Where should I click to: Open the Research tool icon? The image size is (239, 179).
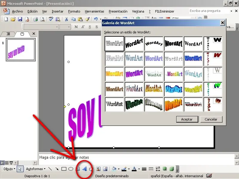pos(58,19)
